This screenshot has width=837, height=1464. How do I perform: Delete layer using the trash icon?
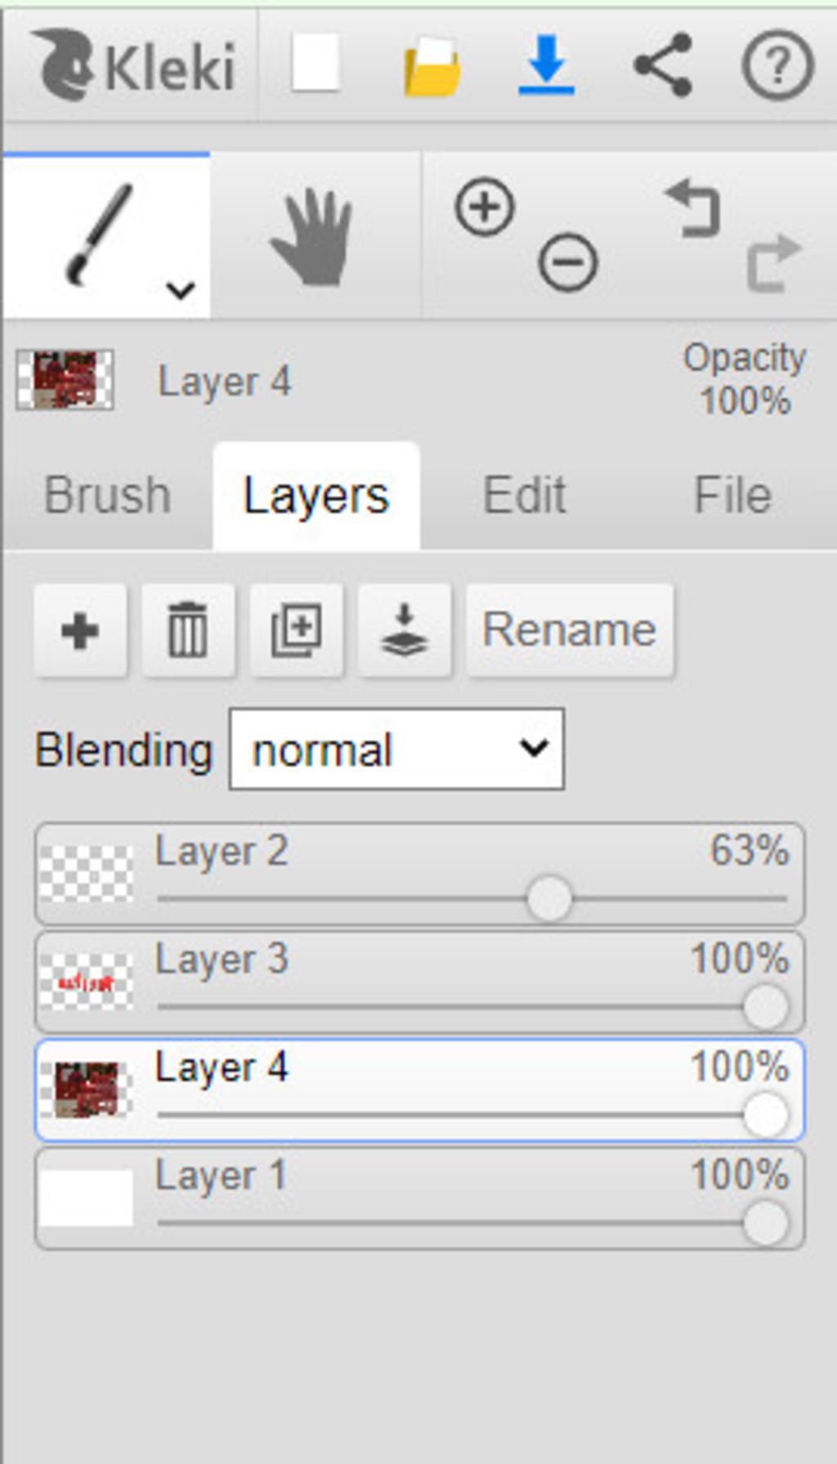pos(188,630)
